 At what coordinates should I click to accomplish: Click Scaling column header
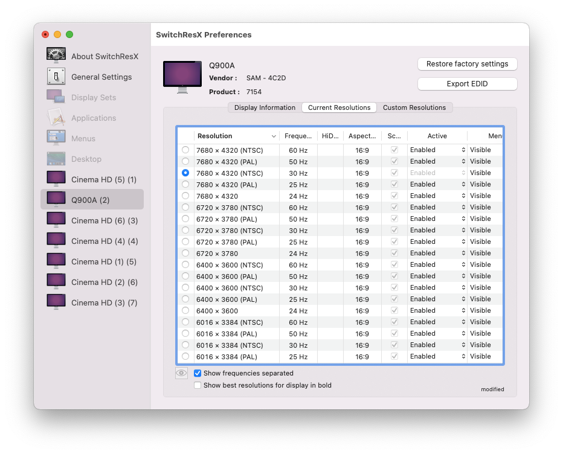[x=394, y=136]
